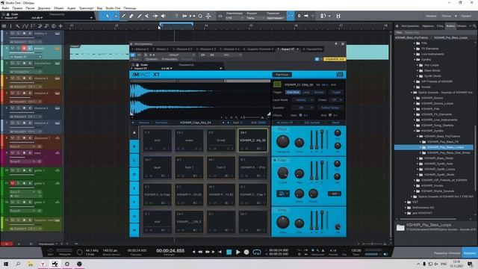Select the KSHMR_Psy_Bass_Loops folder
This screenshot has width=478, height=269.
tap(434, 147)
